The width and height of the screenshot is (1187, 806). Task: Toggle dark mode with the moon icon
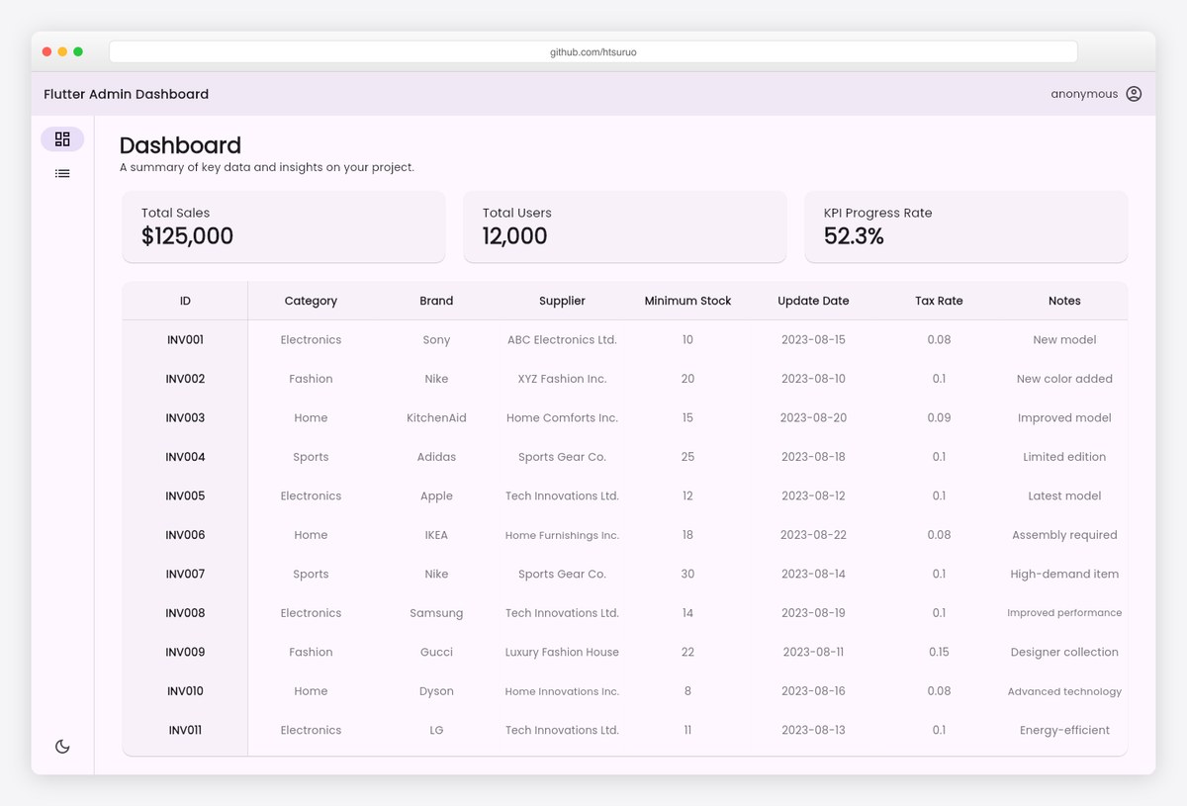(x=62, y=747)
